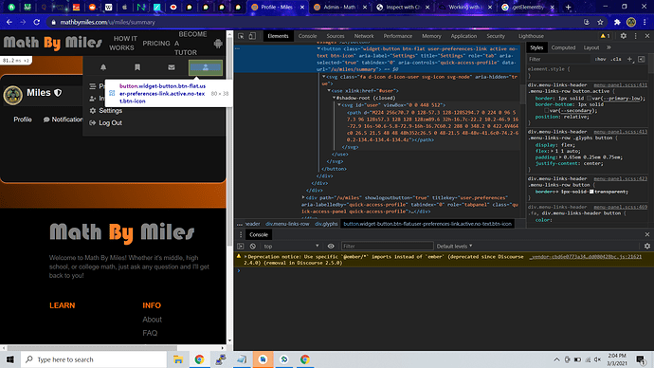Reload the page with the refresh button
The image size is (654, 368).
37,22
